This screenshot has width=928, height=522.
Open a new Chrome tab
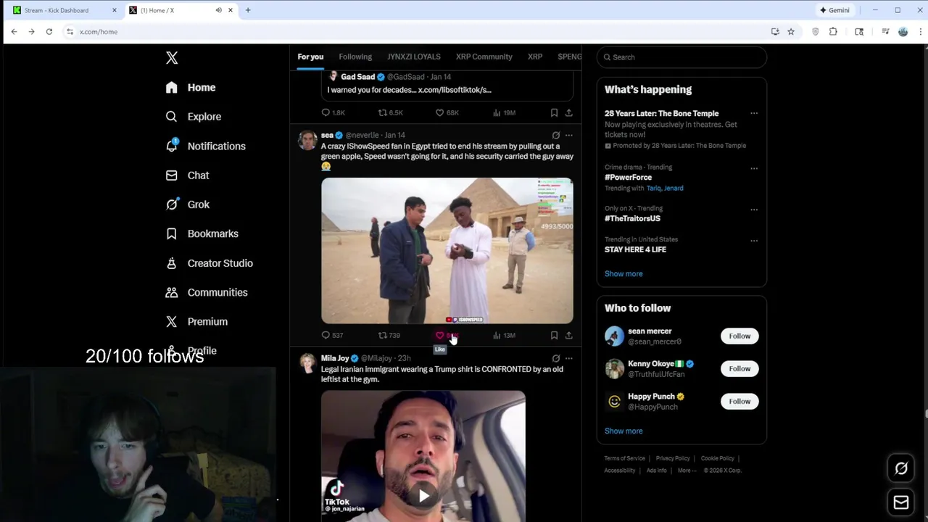tap(248, 10)
